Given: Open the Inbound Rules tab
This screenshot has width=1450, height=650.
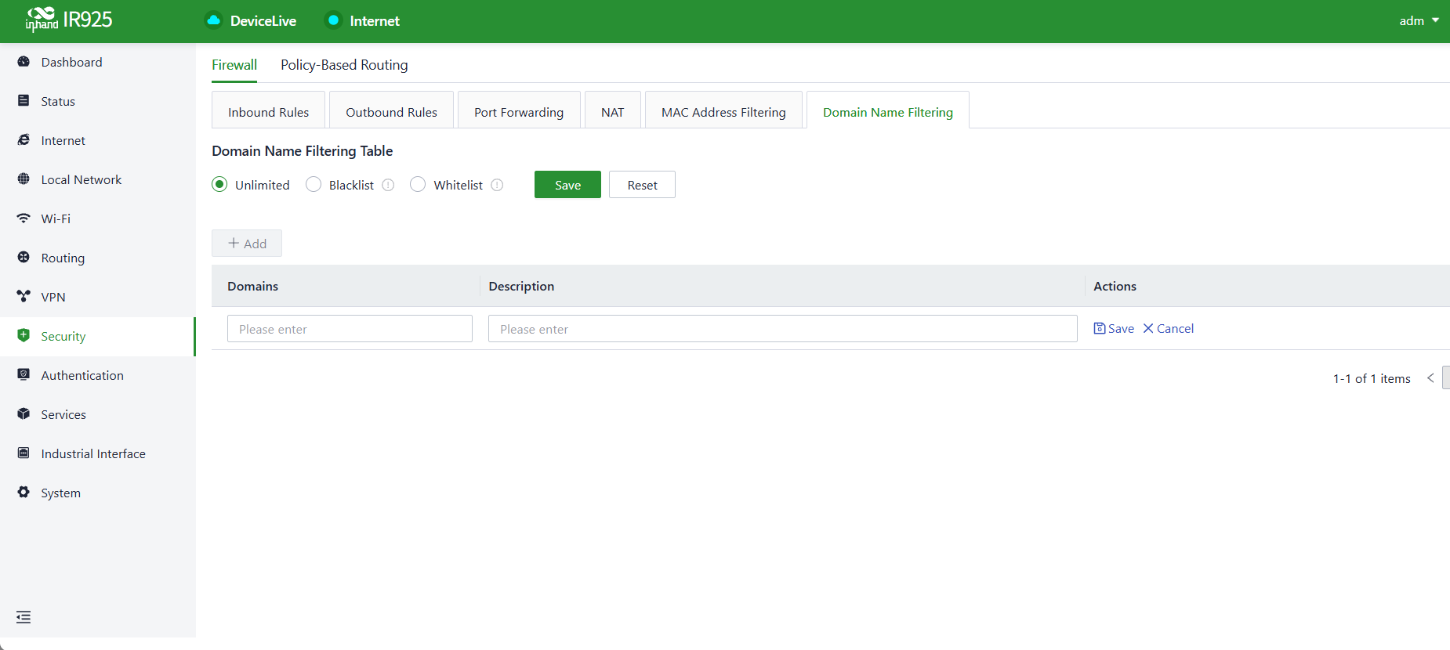Looking at the screenshot, I should (268, 112).
